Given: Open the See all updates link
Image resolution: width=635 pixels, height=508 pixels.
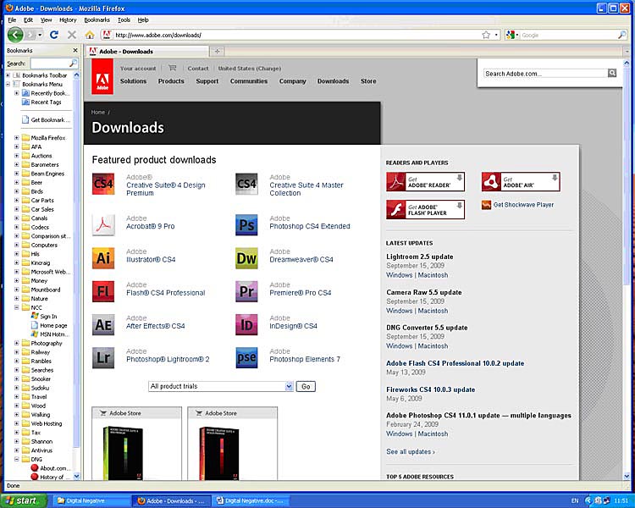Looking at the screenshot, I should (x=411, y=452).
